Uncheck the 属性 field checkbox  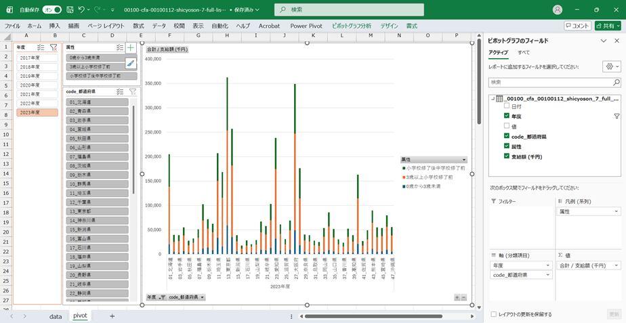507,146
